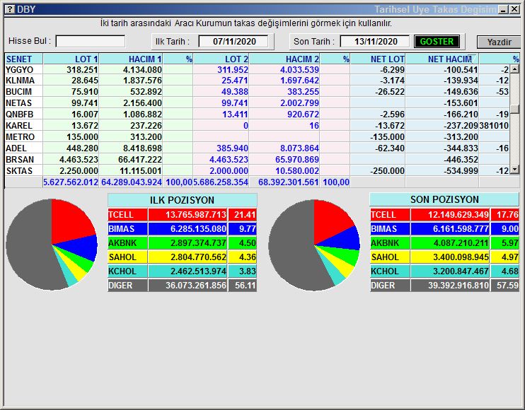Select the ADEL row
Viewport: 525px width, 410px height.
257,148
